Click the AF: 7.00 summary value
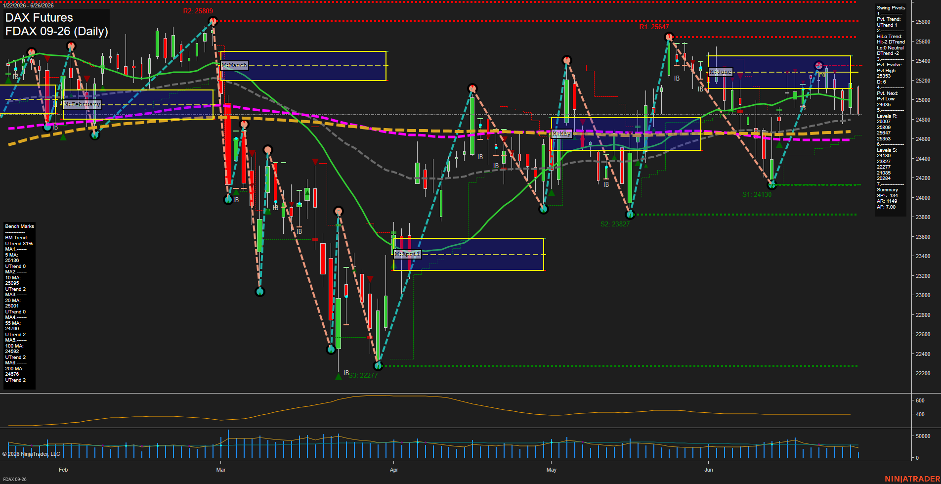The height and width of the screenshot is (484, 941). coord(886,207)
